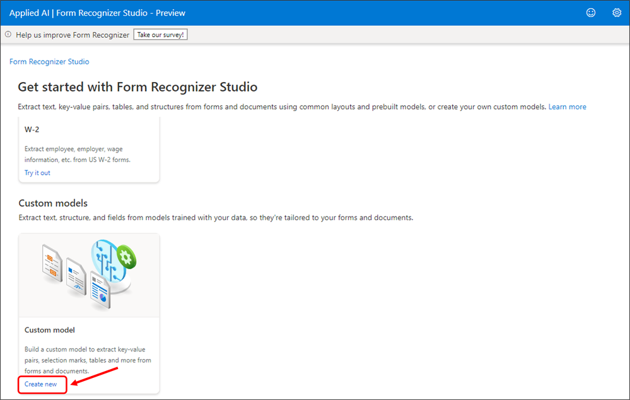Open the feedback smiley icon

point(591,13)
